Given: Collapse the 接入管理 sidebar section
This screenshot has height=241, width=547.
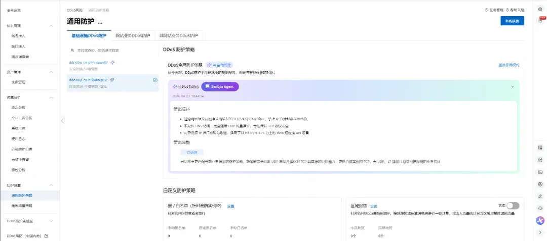Looking at the screenshot, I should tap(51, 26).
